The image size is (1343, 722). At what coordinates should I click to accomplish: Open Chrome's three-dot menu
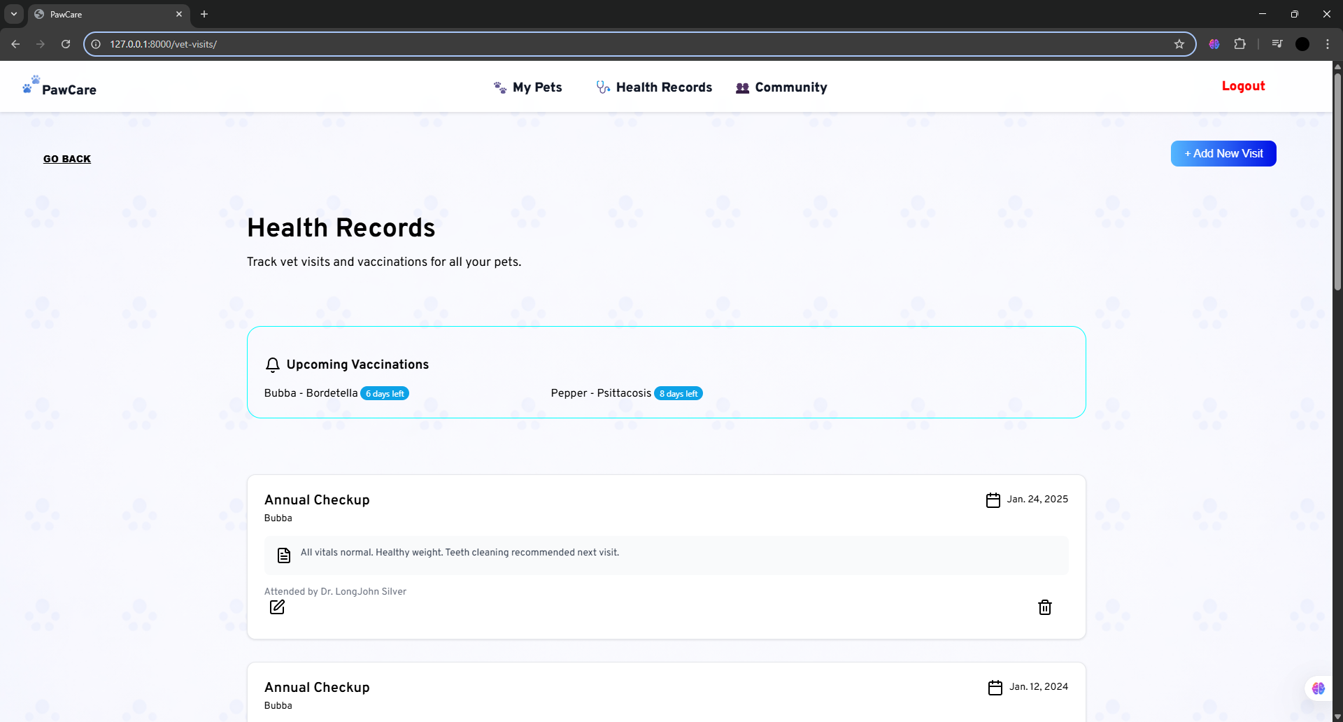click(x=1327, y=44)
